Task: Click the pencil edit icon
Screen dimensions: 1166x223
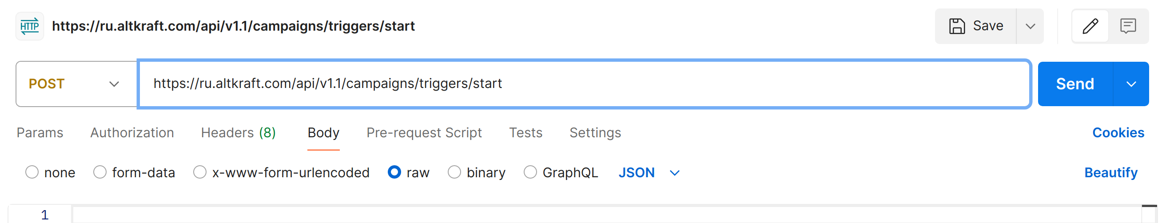Action: click(x=1090, y=26)
